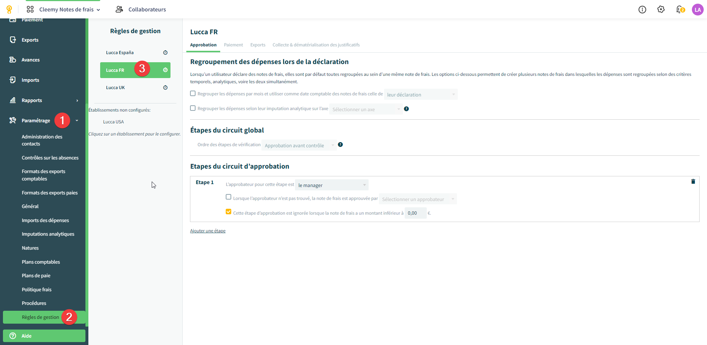The height and width of the screenshot is (345, 707).
Task: Open Imputations analytiques item
Action: (x=48, y=234)
